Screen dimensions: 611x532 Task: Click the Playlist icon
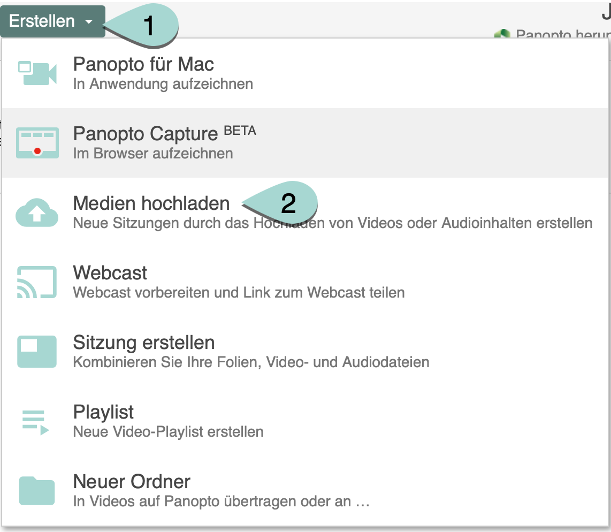[36, 421]
